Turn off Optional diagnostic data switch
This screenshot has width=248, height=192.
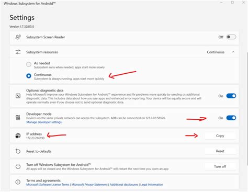click(x=231, y=96)
